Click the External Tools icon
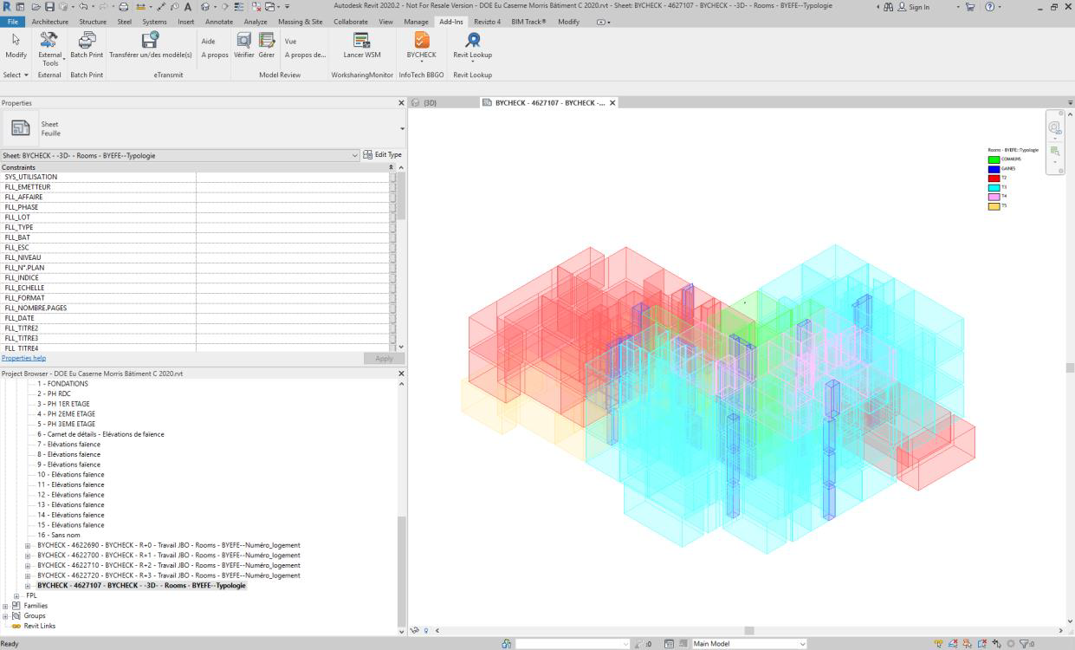The image size is (1075, 650). pos(50,42)
